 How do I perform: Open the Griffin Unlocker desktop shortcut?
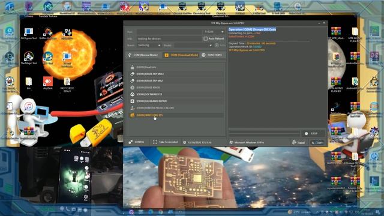(x=48, y=34)
